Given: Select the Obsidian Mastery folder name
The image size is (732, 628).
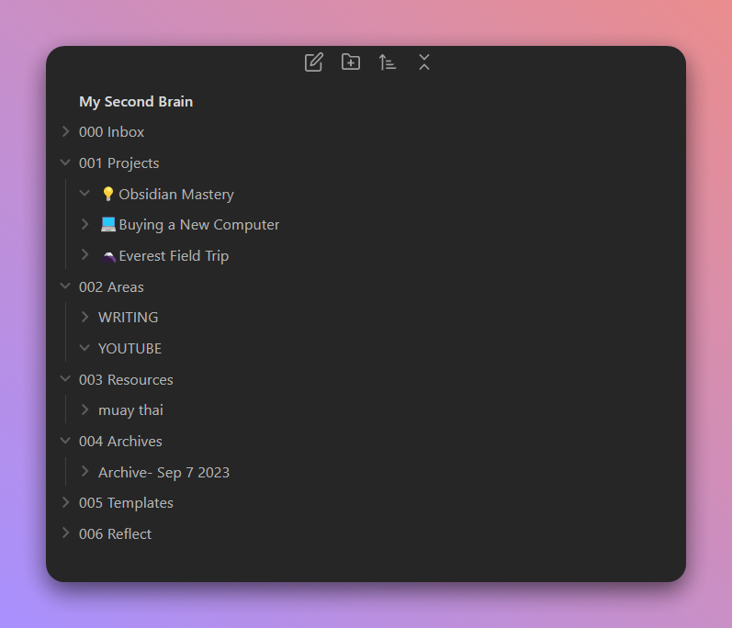Looking at the screenshot, I should coord(176,194).
